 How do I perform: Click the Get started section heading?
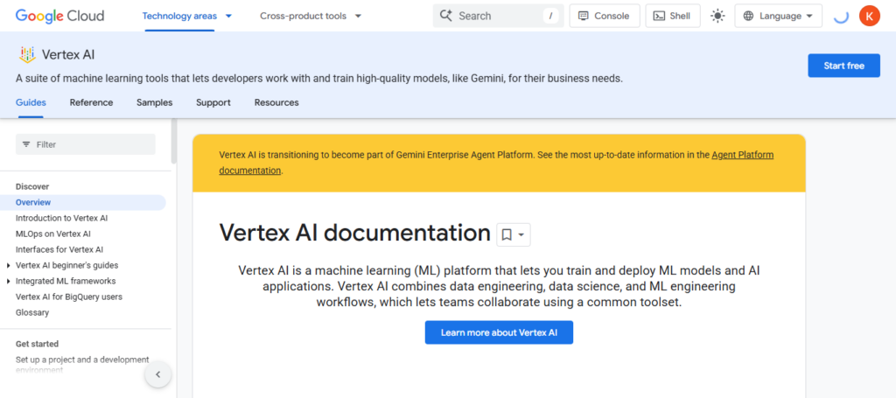37,344
